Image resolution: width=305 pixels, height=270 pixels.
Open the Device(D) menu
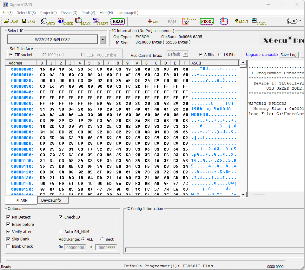[x=69, y=13]
